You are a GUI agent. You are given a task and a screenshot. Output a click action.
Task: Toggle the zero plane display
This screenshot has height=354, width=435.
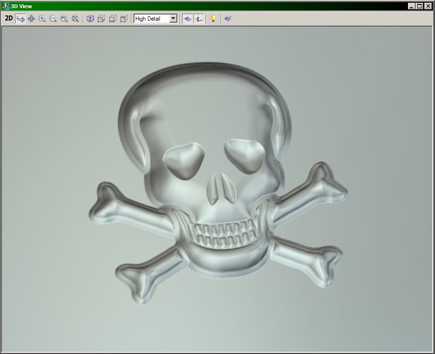click(x=188, y=19)
